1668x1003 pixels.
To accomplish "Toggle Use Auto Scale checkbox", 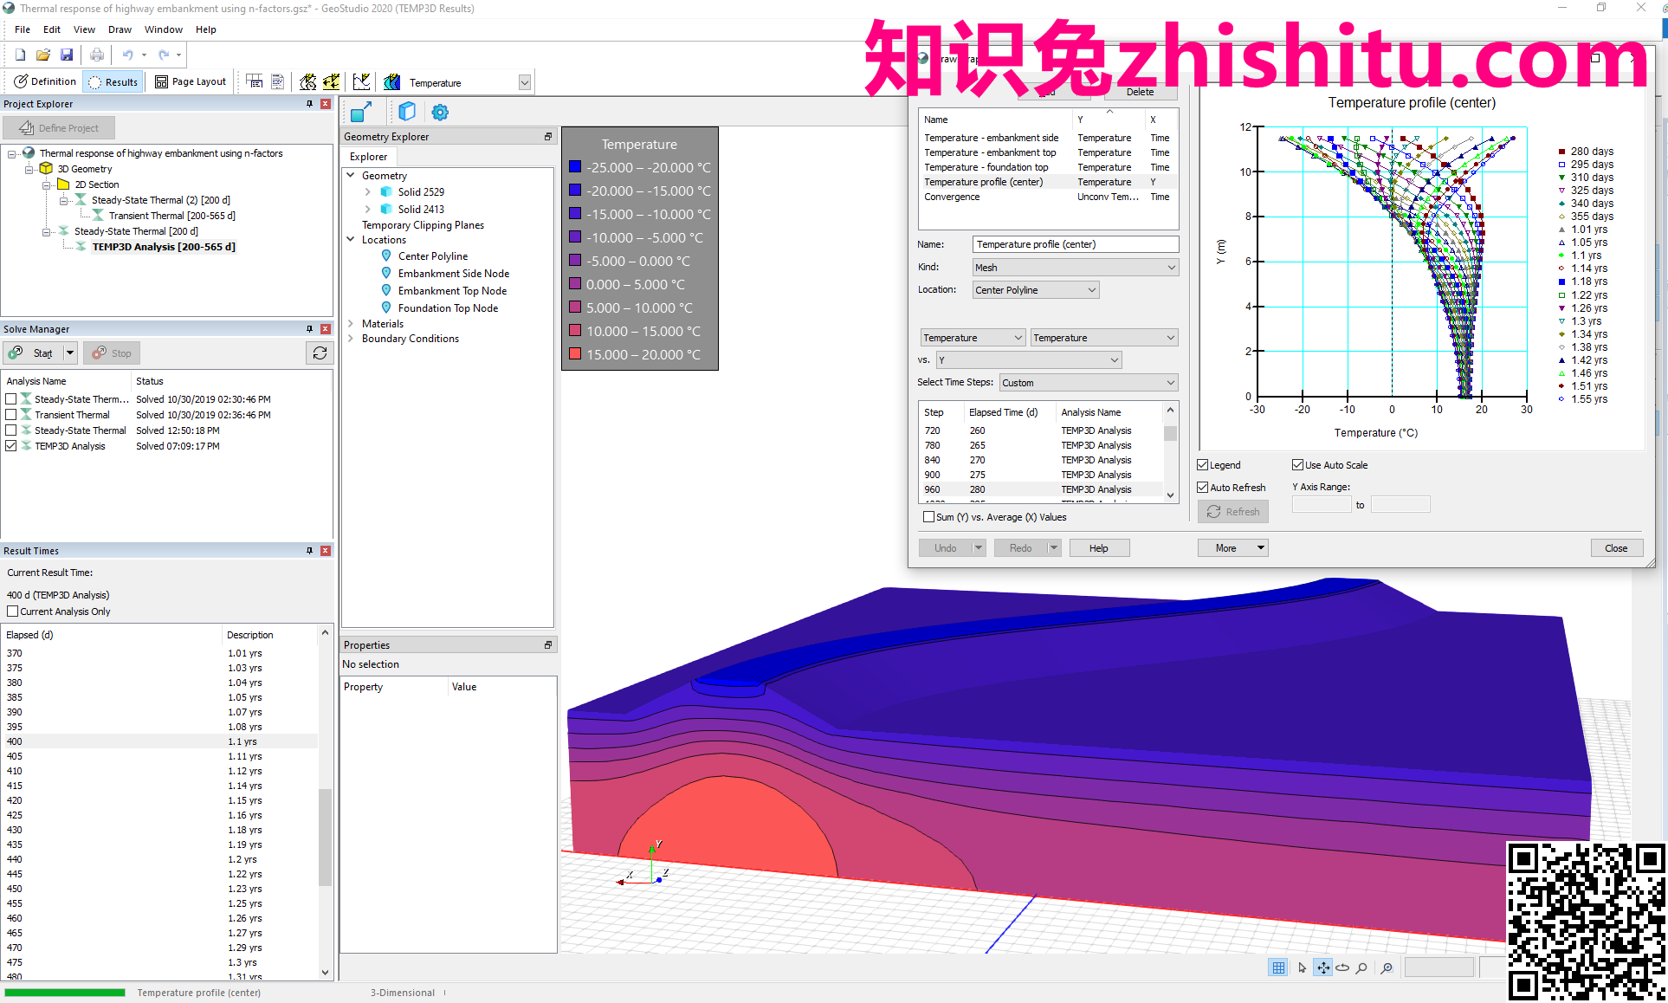I will click(x=1298, y=465).
